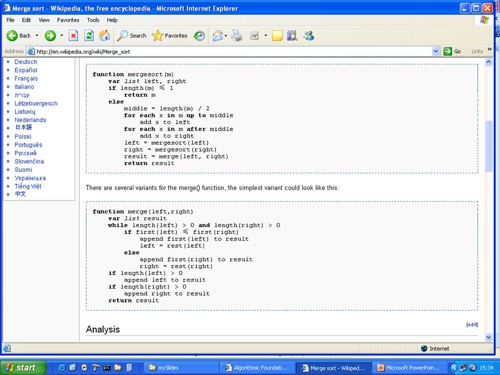Open the Українська language link

[30, 178]
